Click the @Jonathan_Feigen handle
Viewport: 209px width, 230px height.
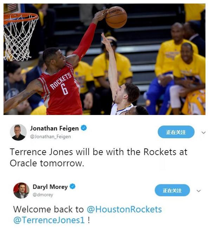coord(51,137)
